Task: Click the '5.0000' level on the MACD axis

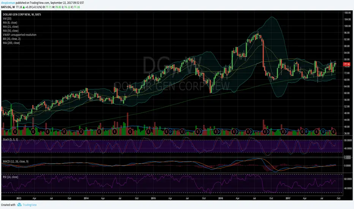Action: [x=348, y=158]
